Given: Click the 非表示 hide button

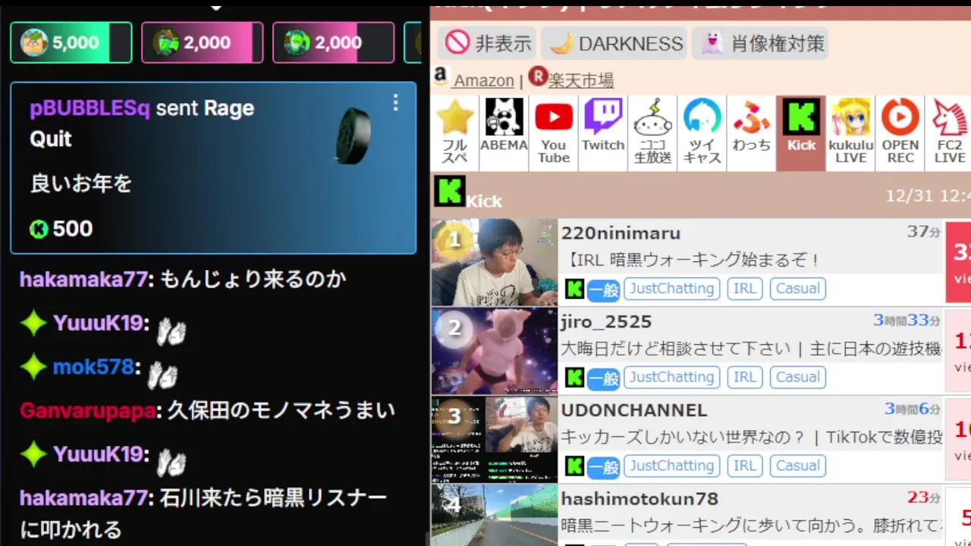Looking at the screenshot, I should [x=488, y=43].
